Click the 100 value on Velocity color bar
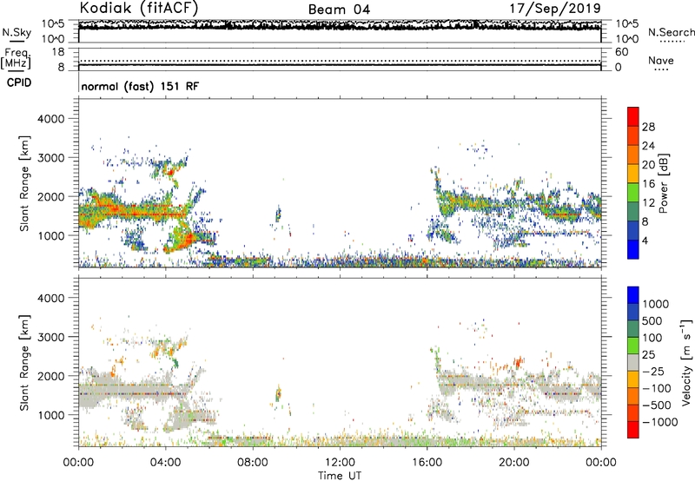This screenshot has width=695, height=481. point(652,338)
